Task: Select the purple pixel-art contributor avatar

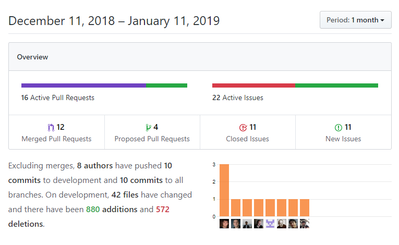Action: click(270, 224)
